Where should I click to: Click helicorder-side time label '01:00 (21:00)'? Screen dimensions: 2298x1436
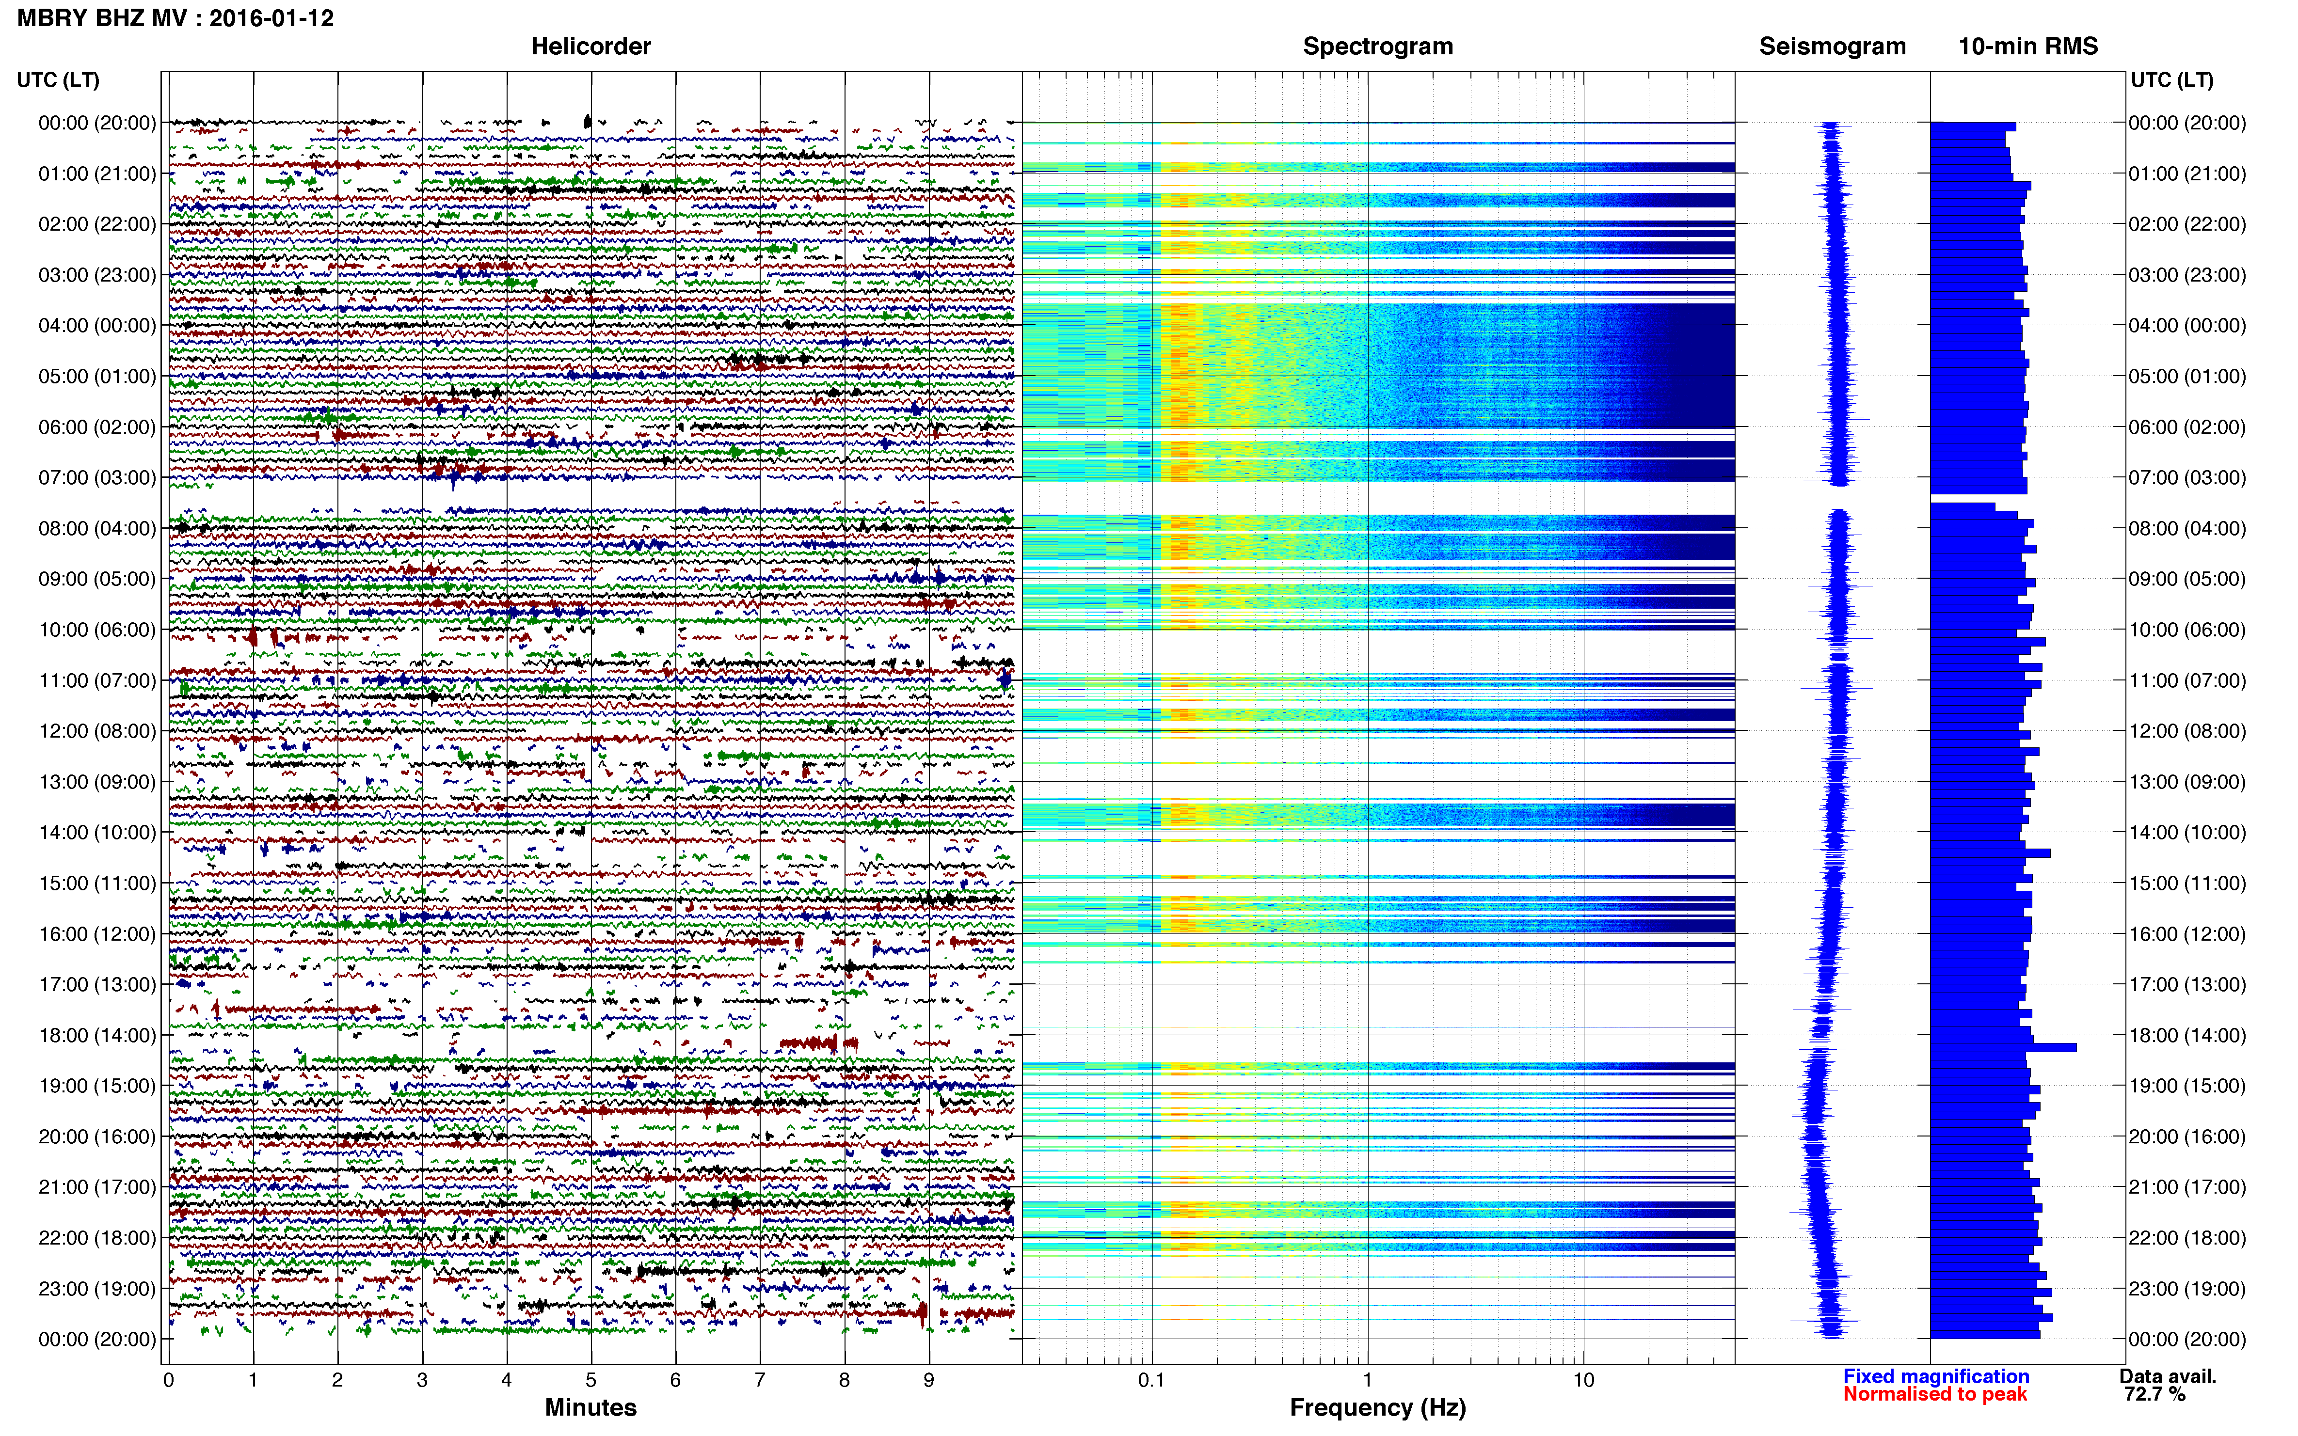97,174
